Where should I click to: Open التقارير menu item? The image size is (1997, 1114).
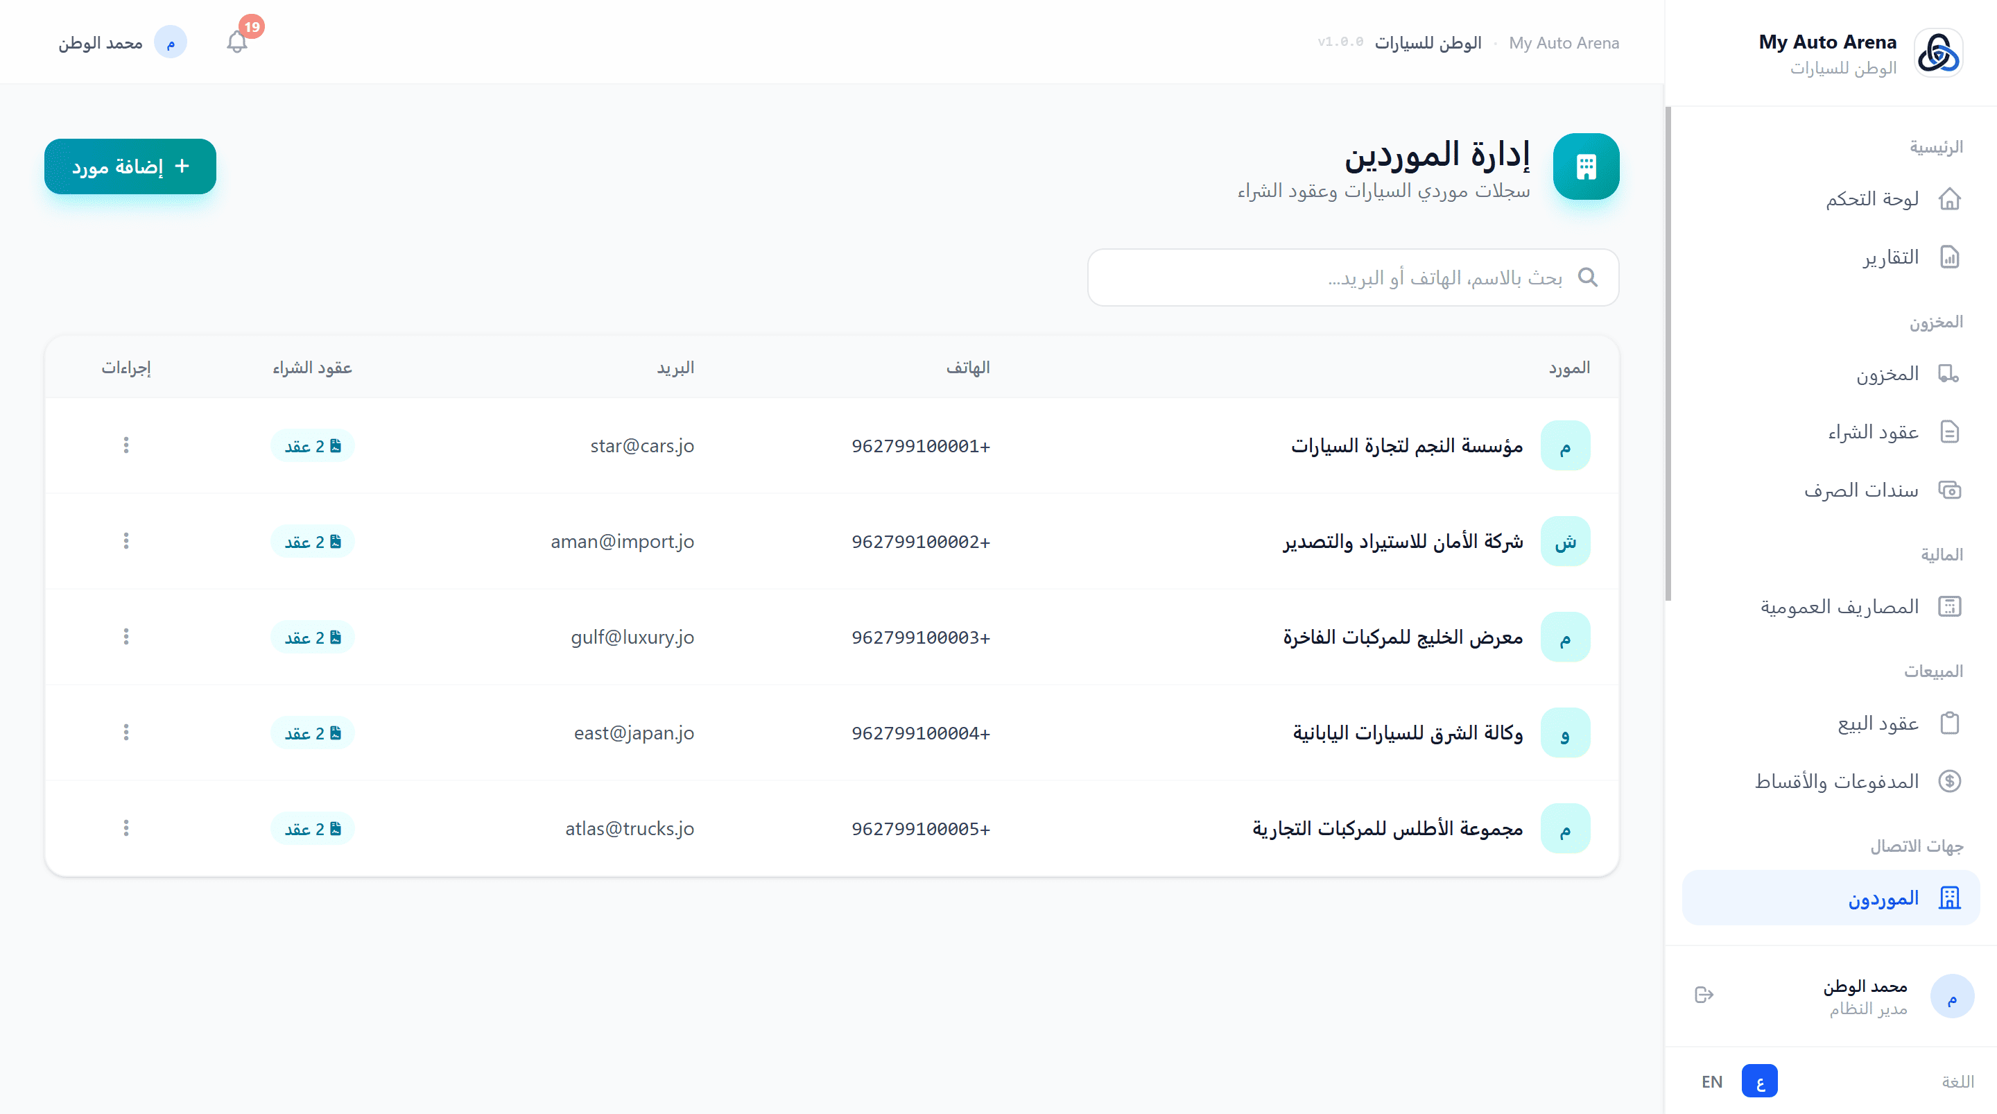coord(1831,257)
